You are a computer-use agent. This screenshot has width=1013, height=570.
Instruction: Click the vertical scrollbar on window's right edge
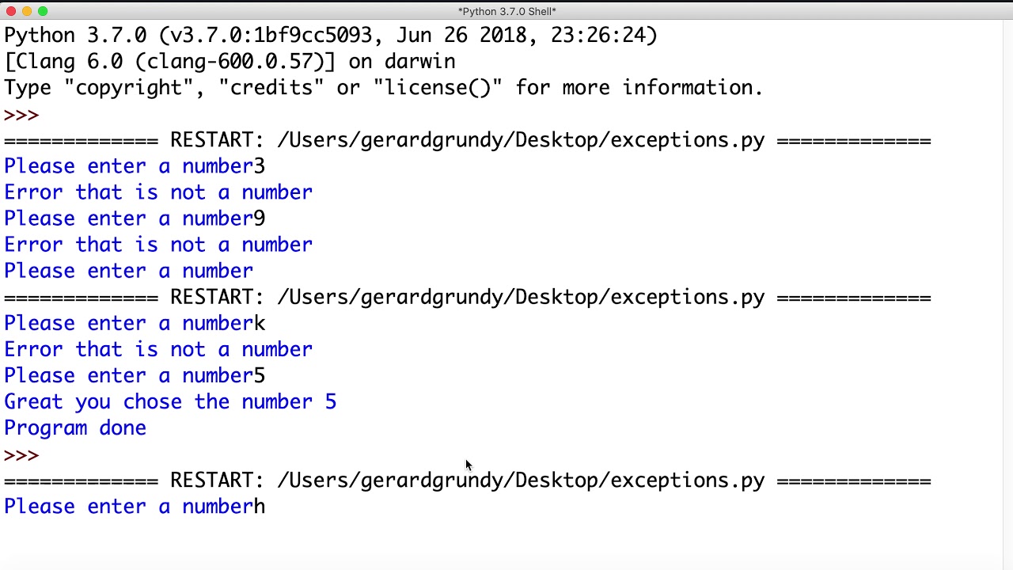pyautogui.click(x=1007, y=293)
